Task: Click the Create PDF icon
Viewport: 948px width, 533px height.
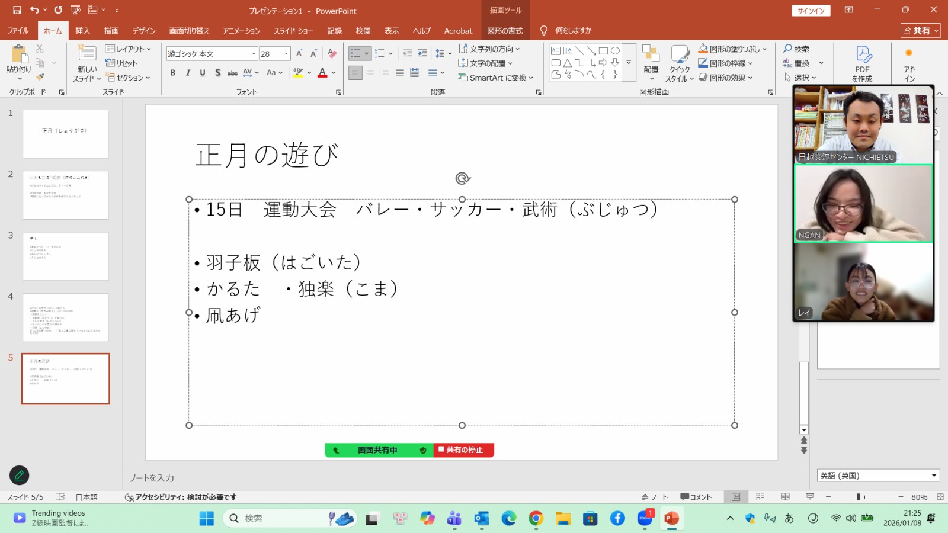Action: click(x=863, y=62)
